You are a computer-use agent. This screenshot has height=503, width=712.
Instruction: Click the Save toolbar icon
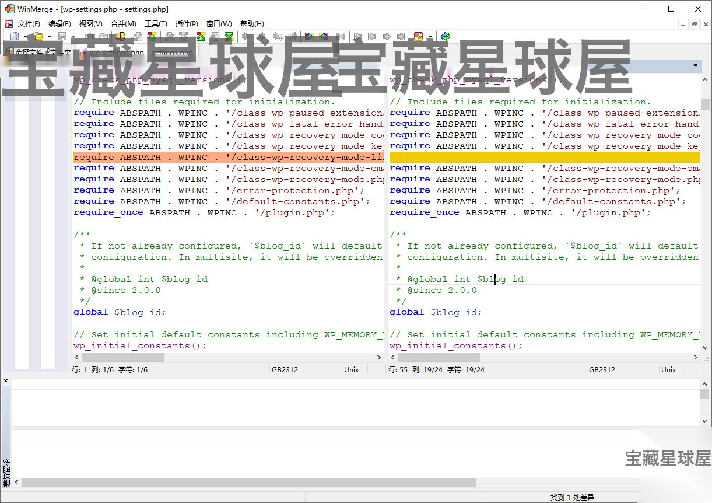(x=62, y=36)
